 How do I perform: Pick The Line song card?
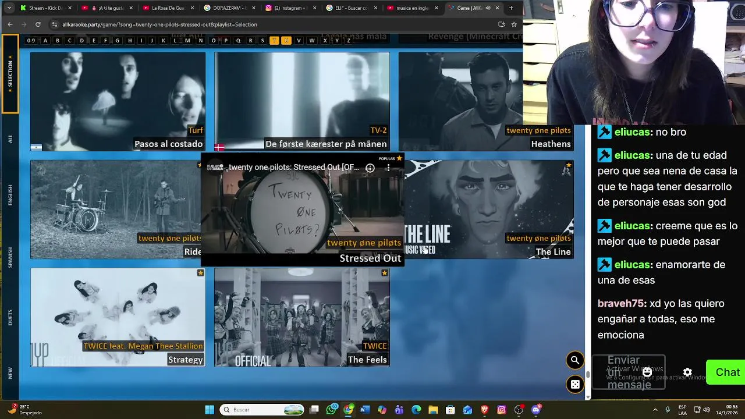[489, 210]
